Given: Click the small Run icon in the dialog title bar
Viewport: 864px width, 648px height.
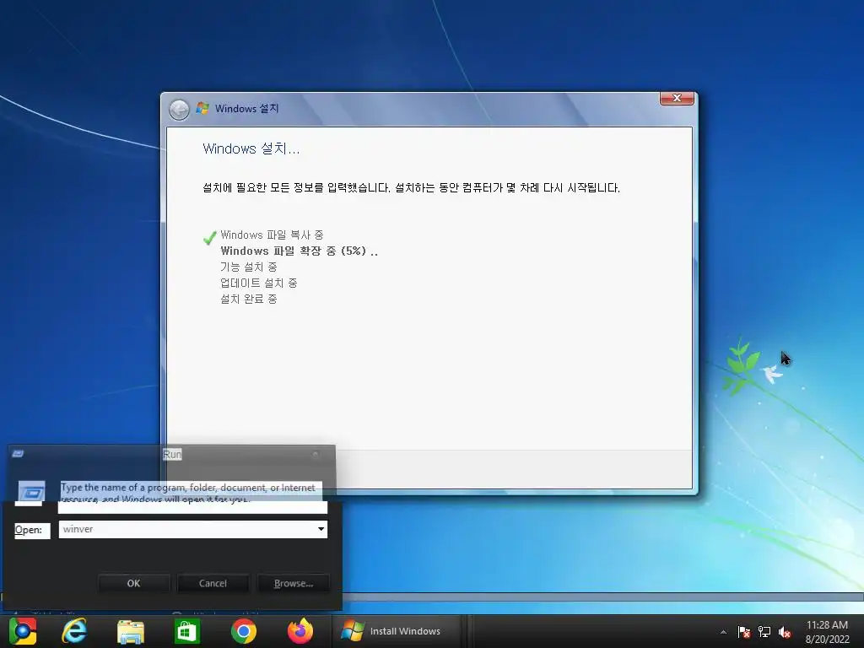Looking at the screenshot, I should coord(18,453).
